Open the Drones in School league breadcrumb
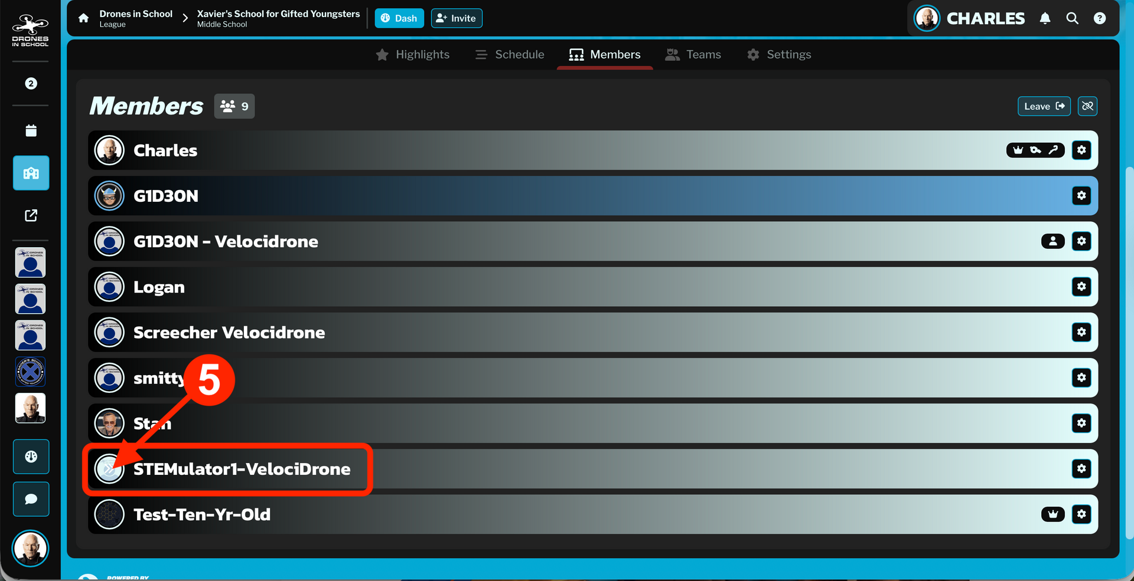Image resolution: width=1134 pixels, height=581 pixels. click(x=136, y=18)
